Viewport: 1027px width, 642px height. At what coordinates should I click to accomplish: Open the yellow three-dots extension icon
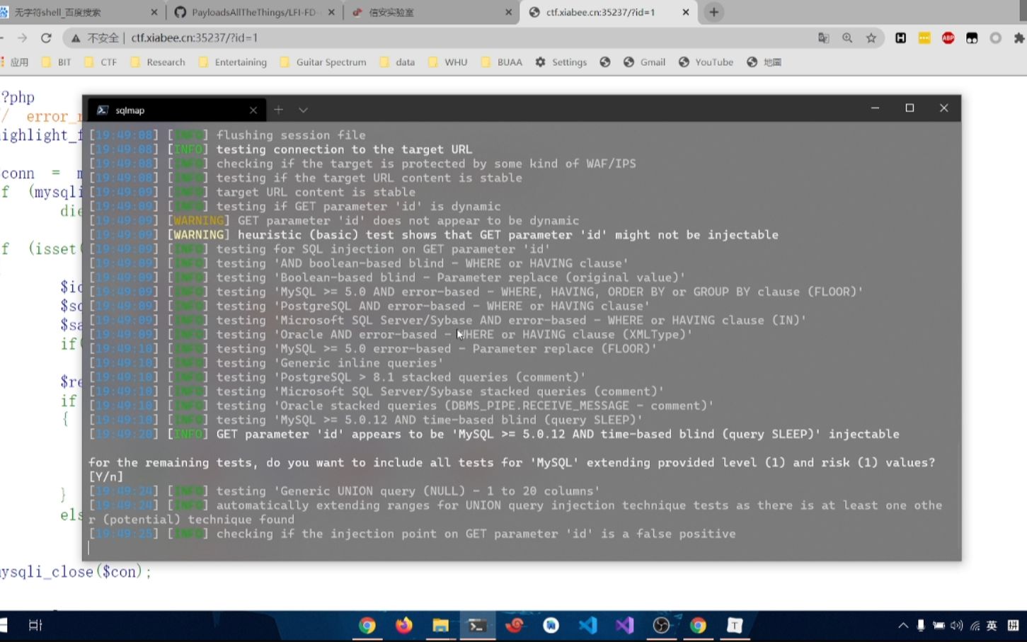(x=924, y=38)
